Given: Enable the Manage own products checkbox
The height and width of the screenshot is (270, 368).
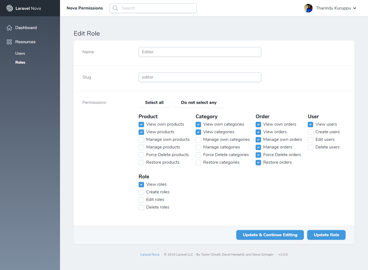Looking at the screenshot, I should [x=141, y=140].
